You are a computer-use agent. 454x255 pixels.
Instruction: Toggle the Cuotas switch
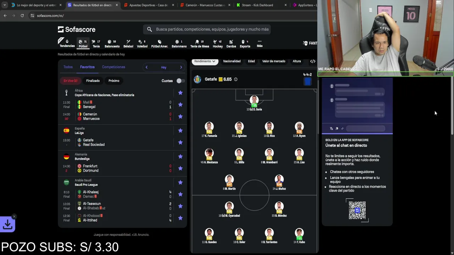tap(180, 81)
